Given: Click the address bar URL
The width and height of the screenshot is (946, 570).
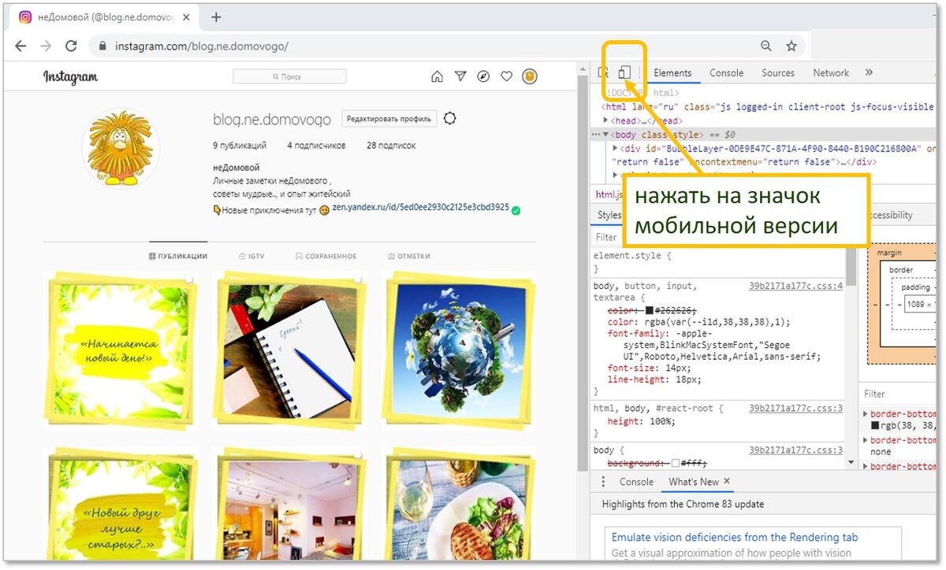Looking at the screenshot, I should coord(202,46).
